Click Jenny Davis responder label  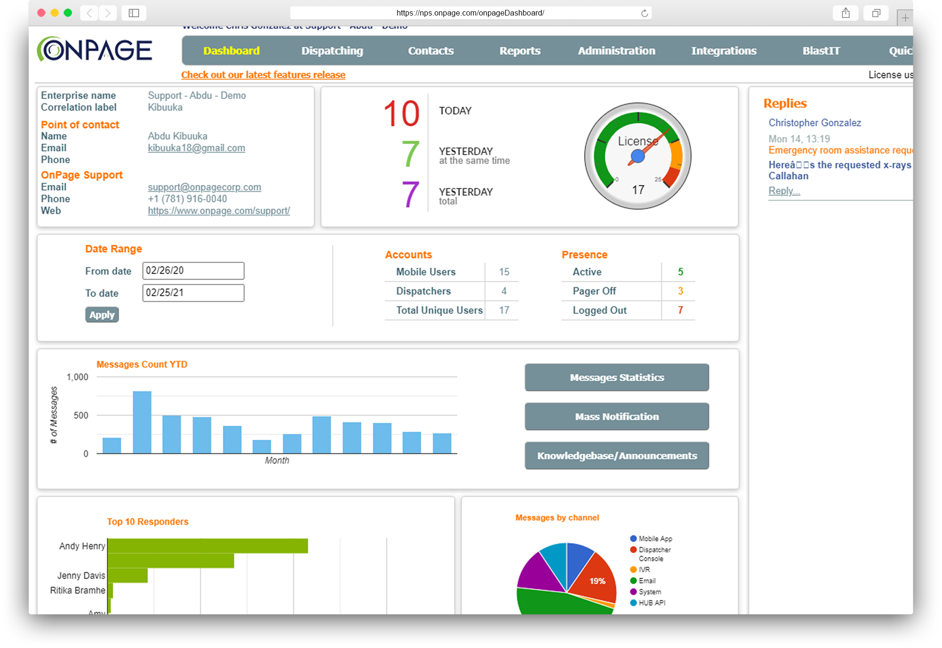click(81, 576)
